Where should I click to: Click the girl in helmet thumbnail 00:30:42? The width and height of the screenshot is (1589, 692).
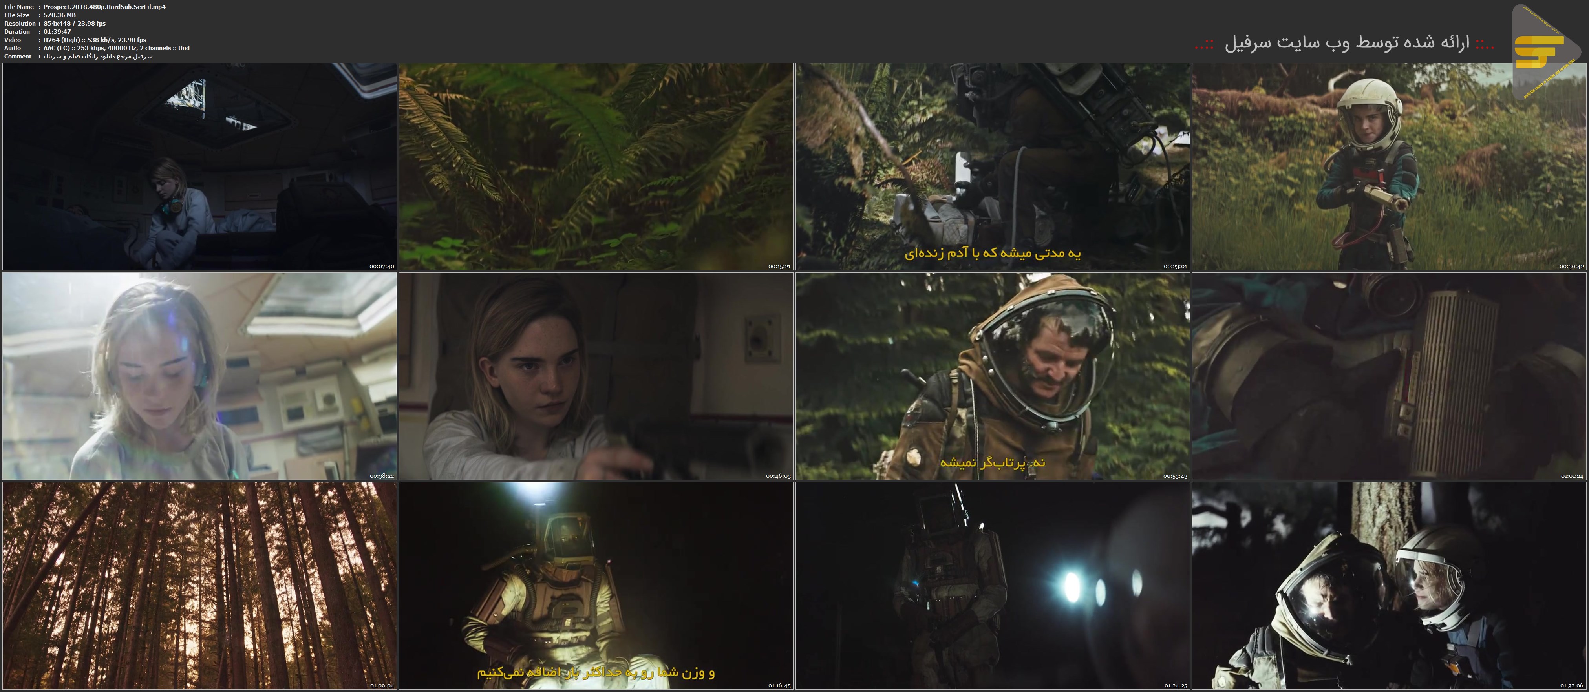[x=1389, y=166]
